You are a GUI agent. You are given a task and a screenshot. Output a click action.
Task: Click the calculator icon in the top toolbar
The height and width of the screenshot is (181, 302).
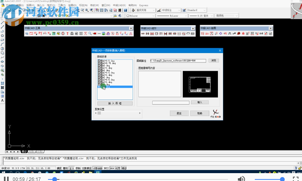tap(120, 10)
